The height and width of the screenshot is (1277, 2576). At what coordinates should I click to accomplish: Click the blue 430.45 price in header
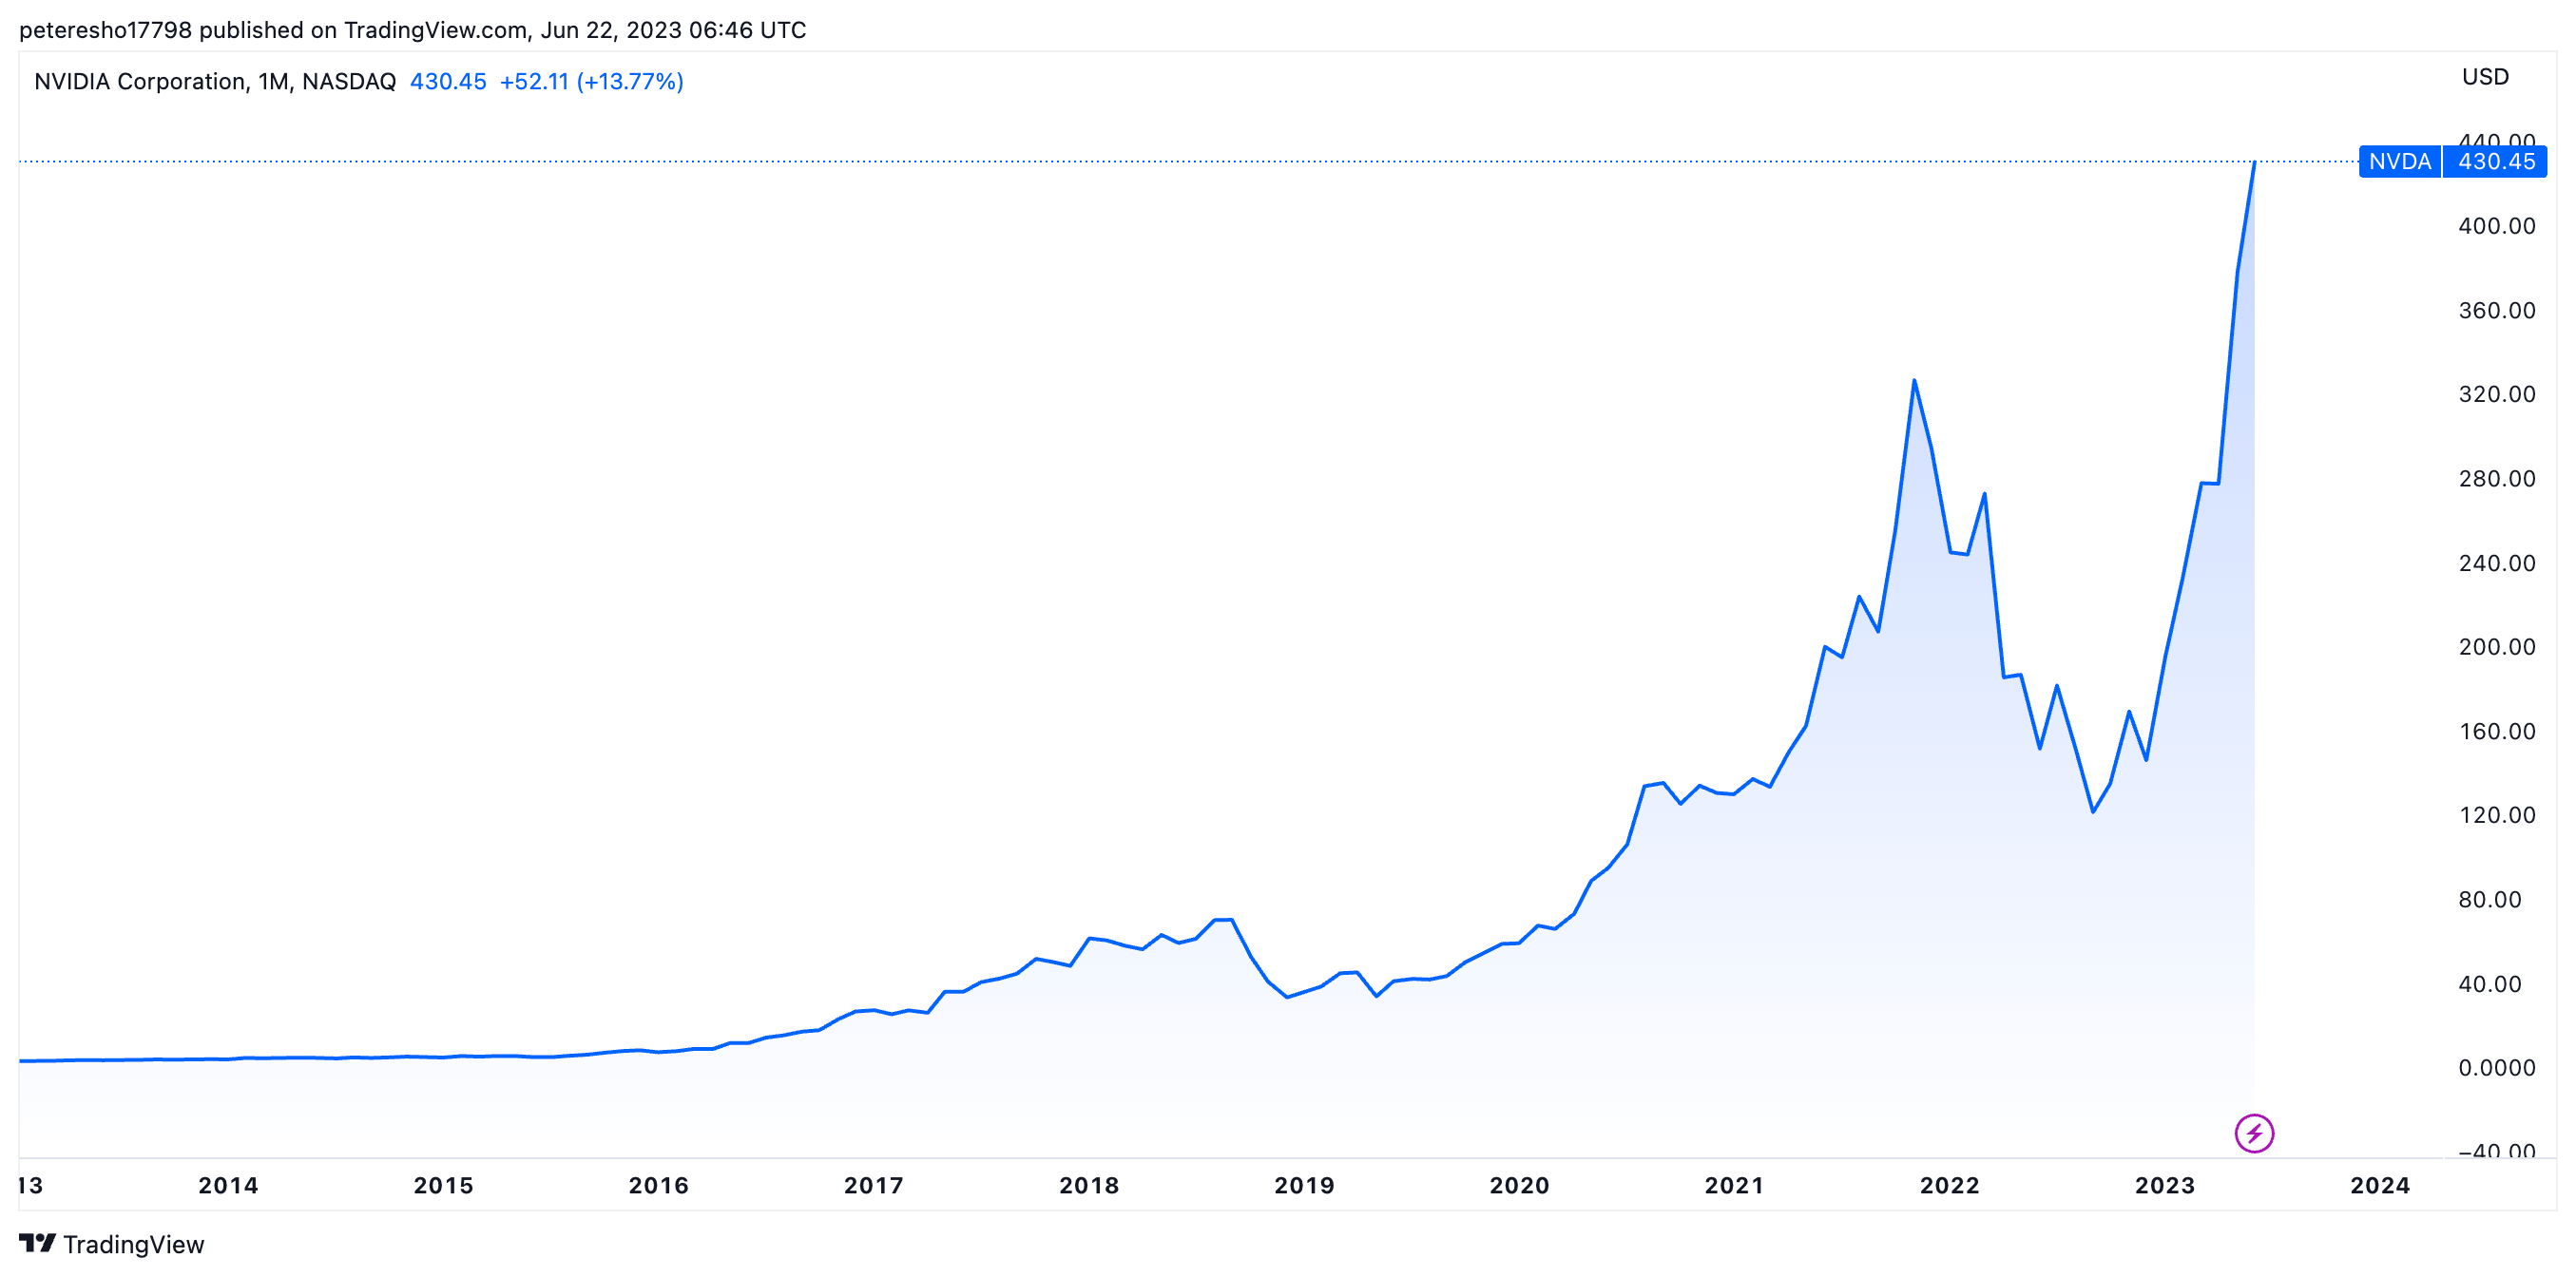click(447, 82)
